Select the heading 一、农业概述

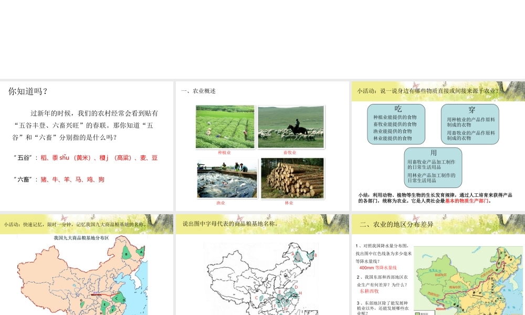(x=198, y=91)
